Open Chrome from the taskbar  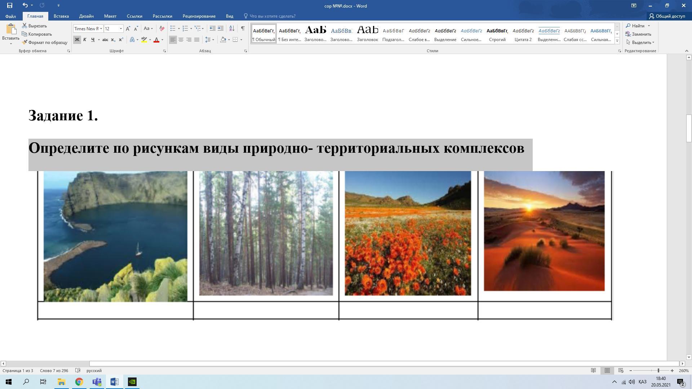[79, 382]
